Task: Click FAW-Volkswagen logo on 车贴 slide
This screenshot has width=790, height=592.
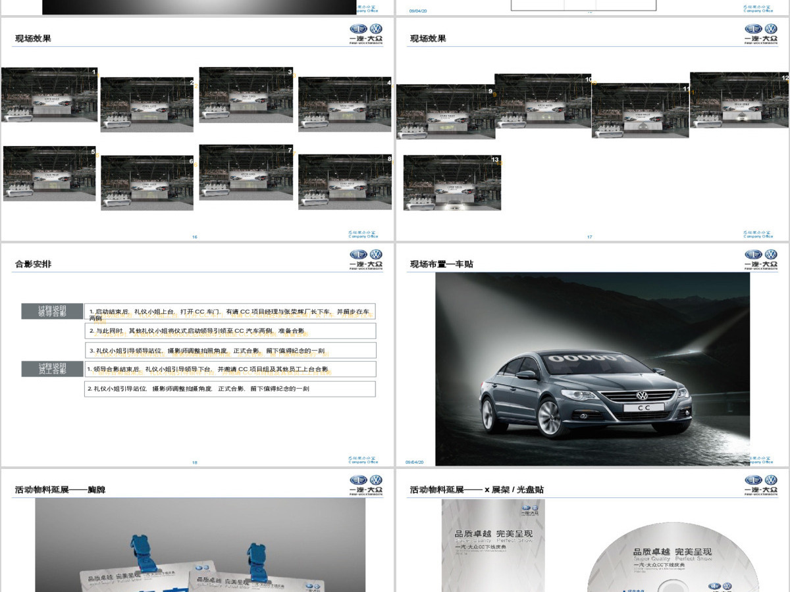Action: coord(761,259)
